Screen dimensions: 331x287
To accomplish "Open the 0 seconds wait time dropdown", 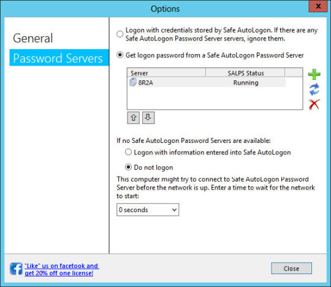I will click(148, 210).
